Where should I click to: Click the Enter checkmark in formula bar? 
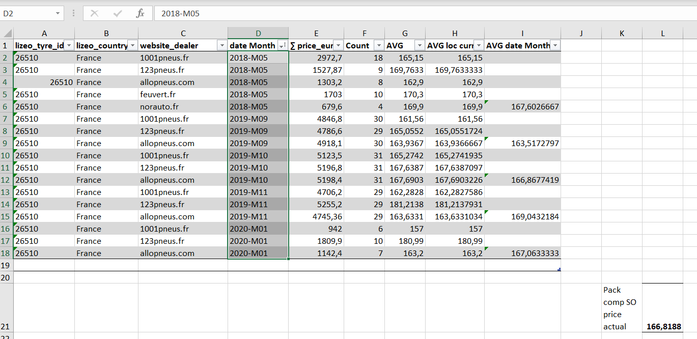118,14
